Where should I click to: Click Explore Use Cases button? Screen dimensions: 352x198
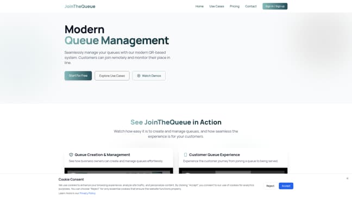click(x=112, y=76)
